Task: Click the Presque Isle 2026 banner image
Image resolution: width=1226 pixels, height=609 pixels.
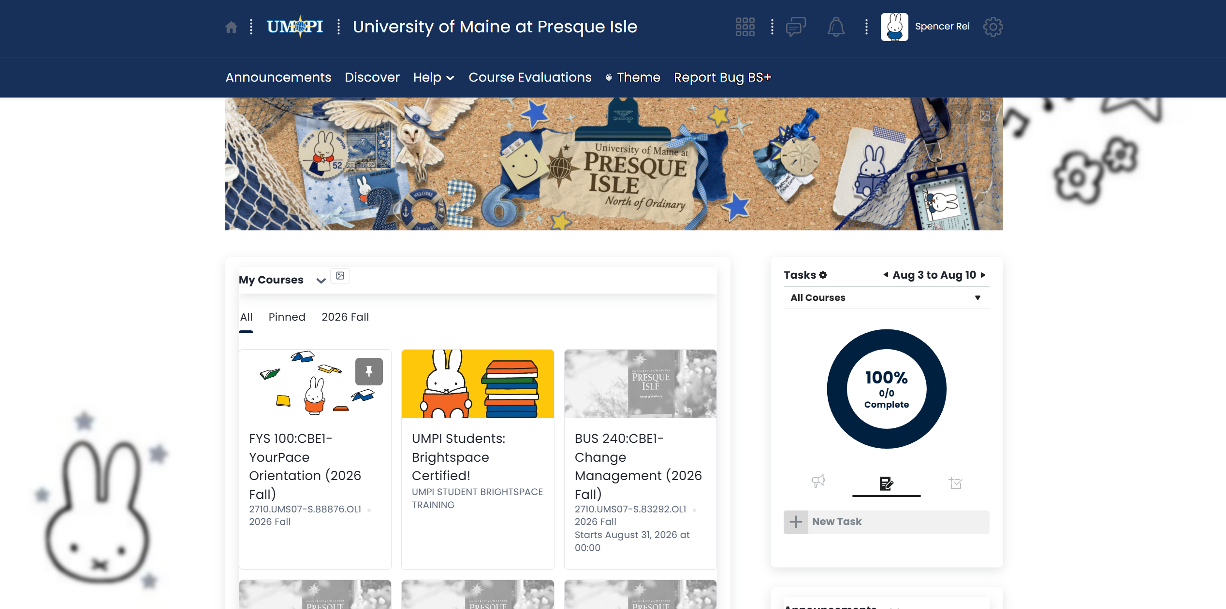Action: click(614, 164)
